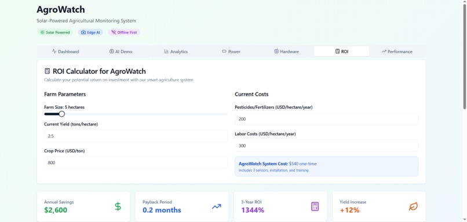
Task: Click the AgroWatch System Cost notice
Action: click(x=326, y=166)
